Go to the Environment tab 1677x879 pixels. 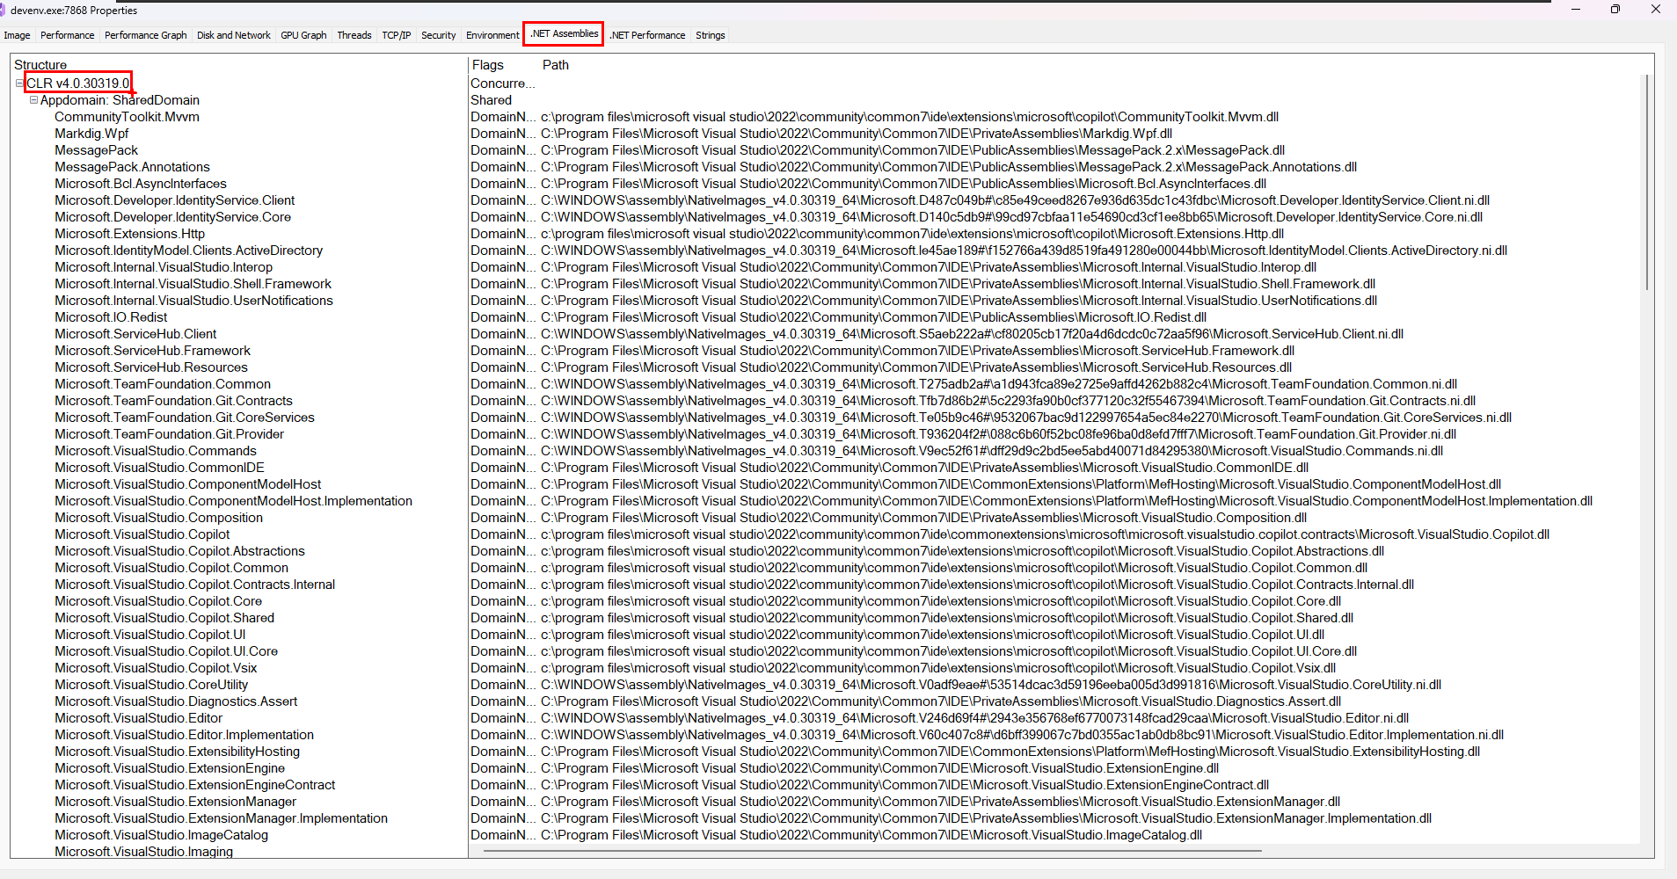pyautogui.click(x=492, y=35)
